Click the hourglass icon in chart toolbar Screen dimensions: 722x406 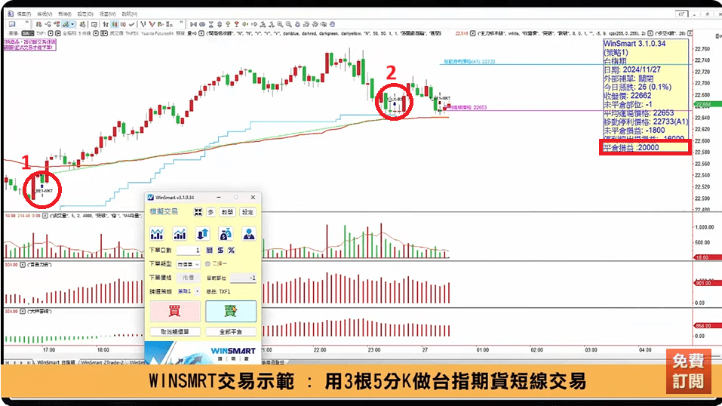pos(211,24)
